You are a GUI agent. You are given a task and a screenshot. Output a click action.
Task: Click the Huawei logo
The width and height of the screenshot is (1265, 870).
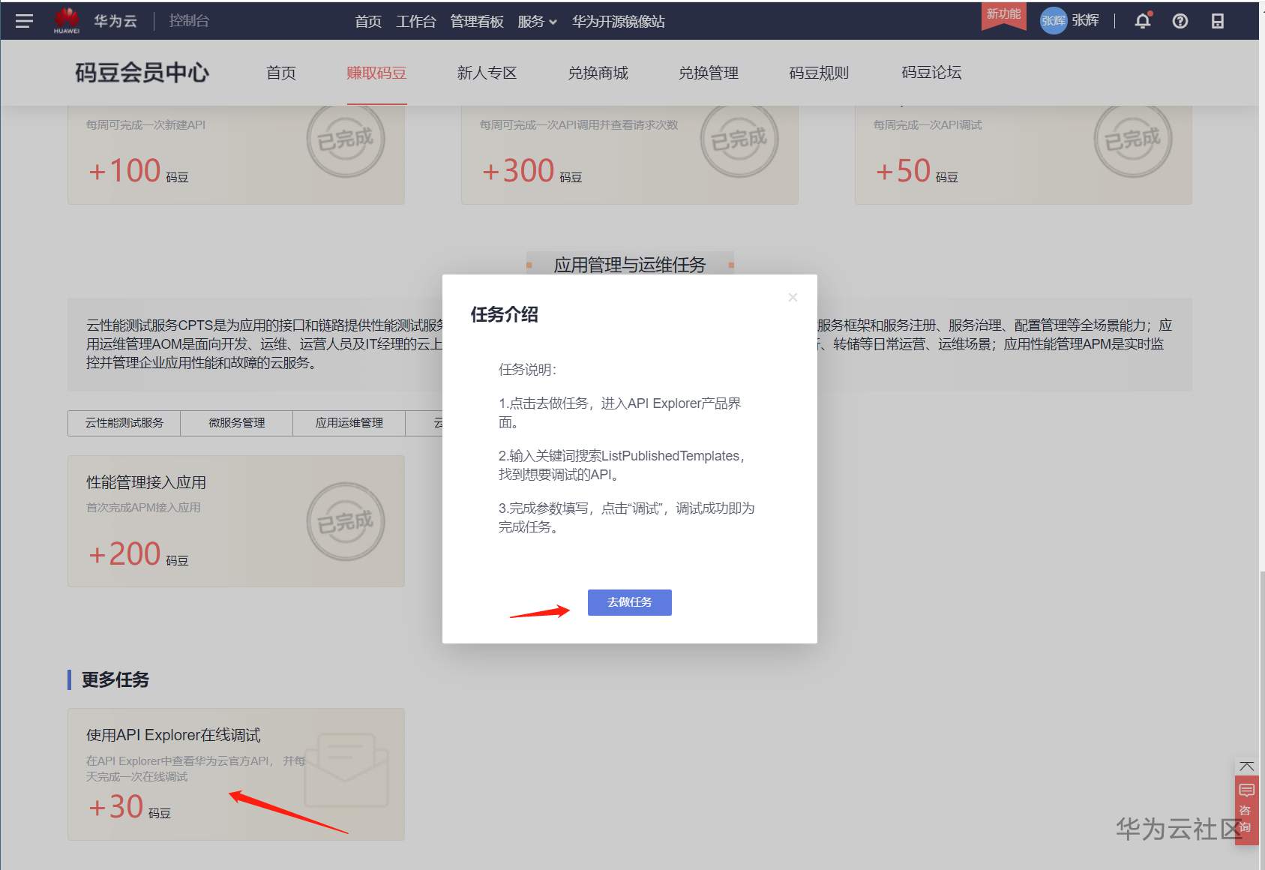click(67, 20)
